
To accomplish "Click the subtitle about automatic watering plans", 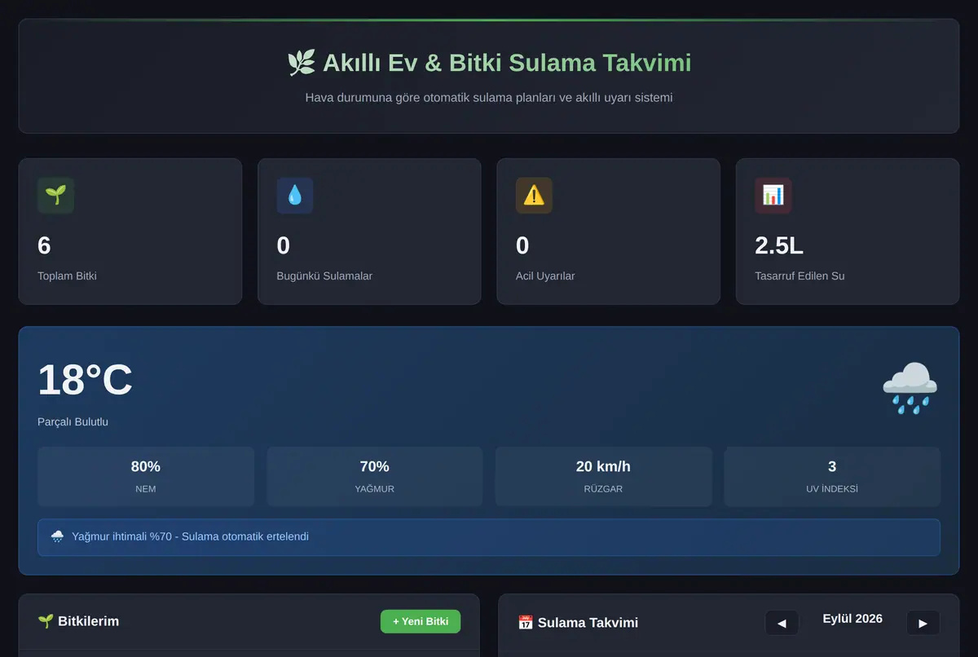I will point(489,98).
